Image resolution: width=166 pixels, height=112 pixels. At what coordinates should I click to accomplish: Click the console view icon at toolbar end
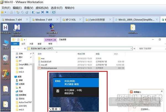[54, 12]
